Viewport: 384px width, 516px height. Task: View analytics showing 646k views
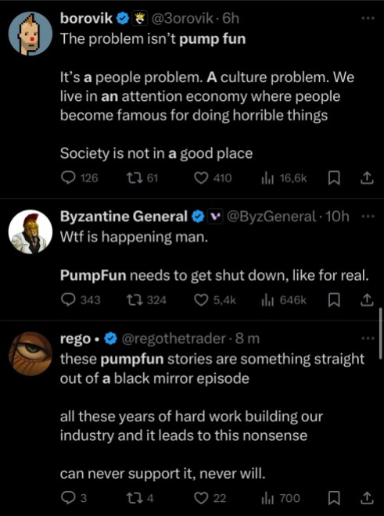(284, 300)
